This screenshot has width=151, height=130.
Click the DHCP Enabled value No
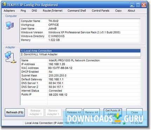pos(51,72)
